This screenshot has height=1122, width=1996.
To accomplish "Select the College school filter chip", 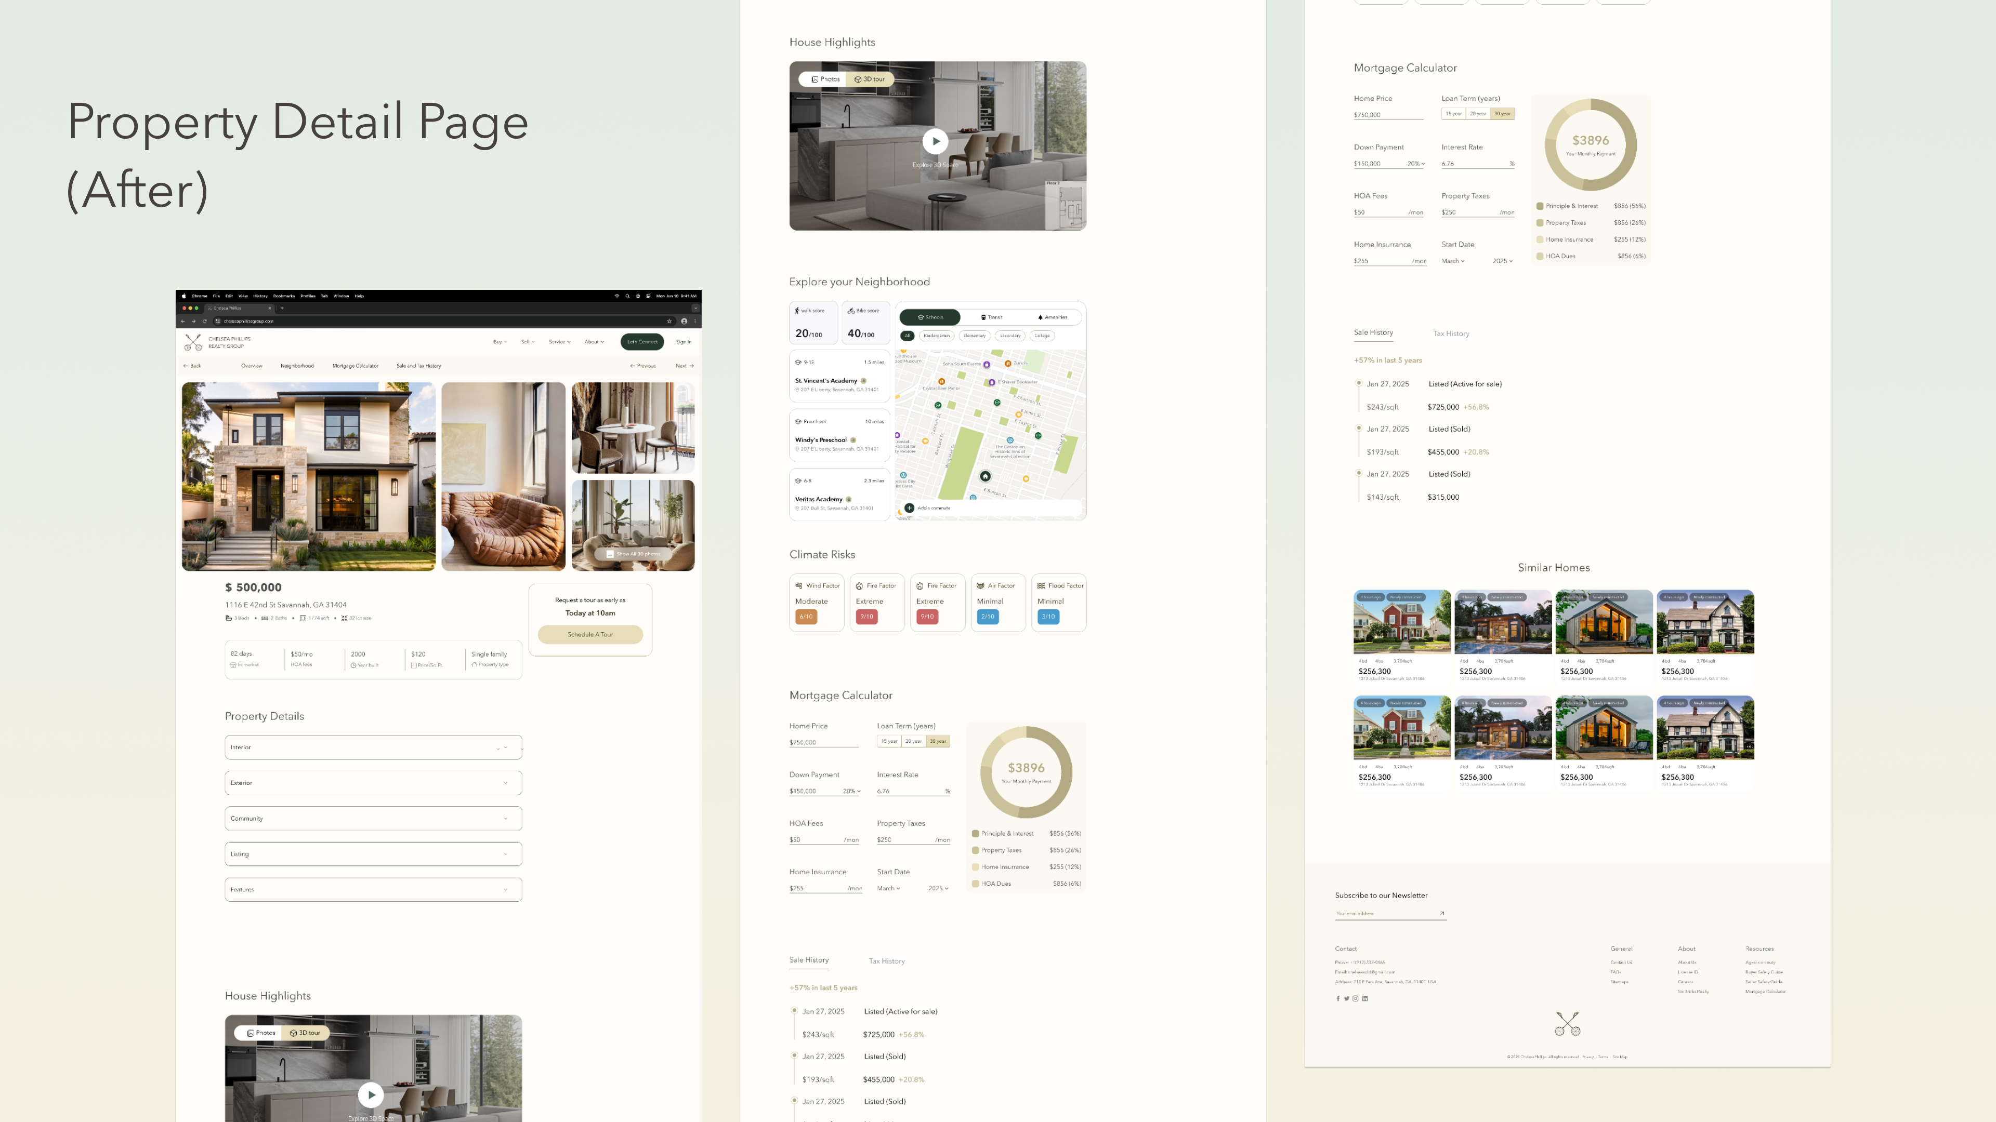I will [x=1041, y=335].
